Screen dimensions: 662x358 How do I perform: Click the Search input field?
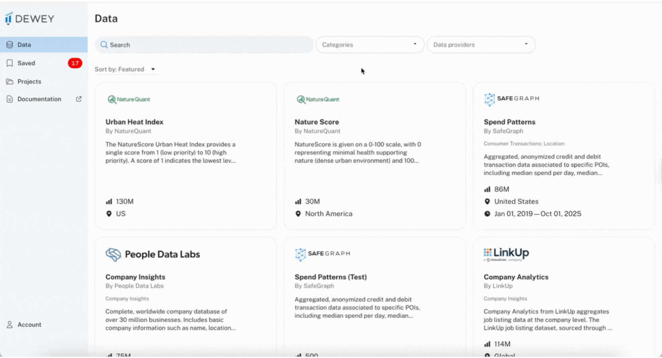(x=204, y=45)
